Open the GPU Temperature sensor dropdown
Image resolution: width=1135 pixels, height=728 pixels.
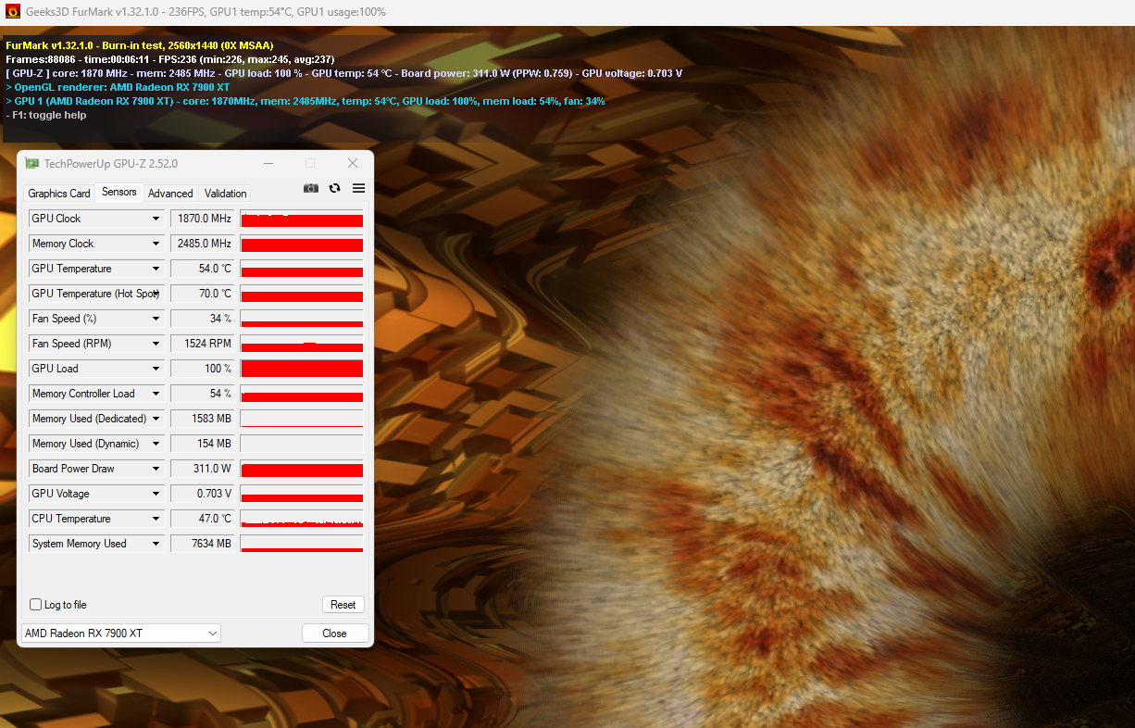[x=156, y=269]
